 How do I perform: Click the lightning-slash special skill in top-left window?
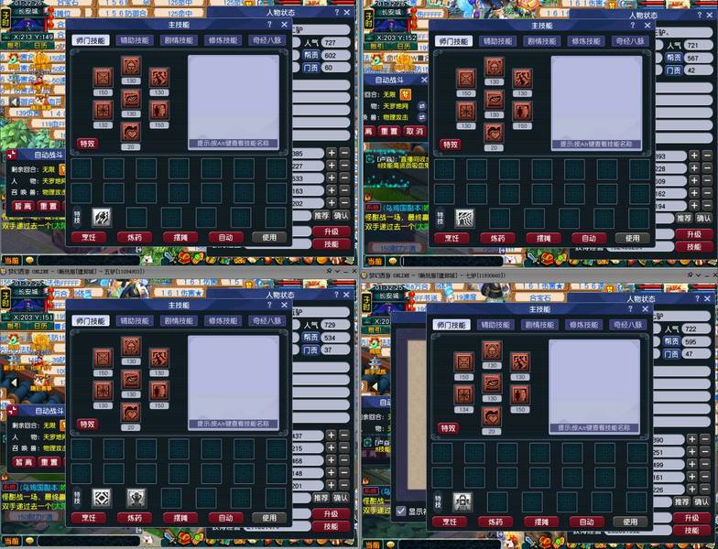[101, 218]
